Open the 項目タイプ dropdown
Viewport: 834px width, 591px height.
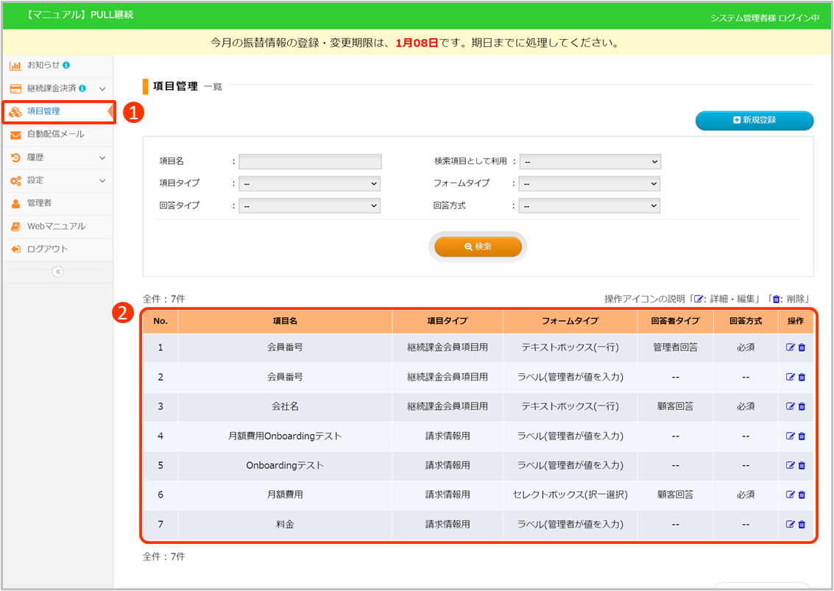[309, 184]
